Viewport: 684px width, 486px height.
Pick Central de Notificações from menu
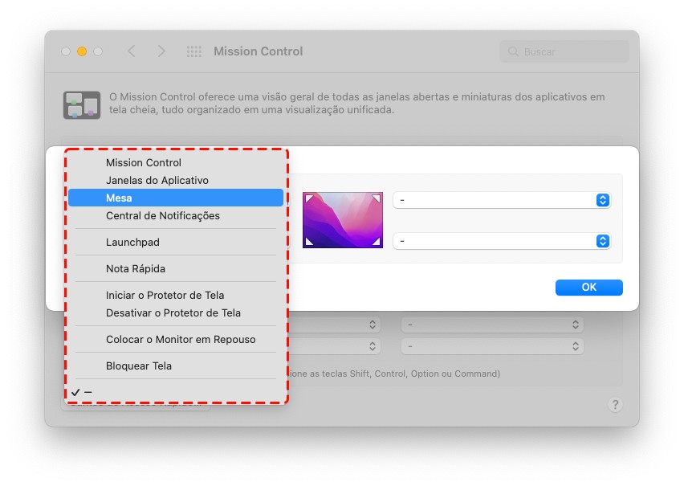(162, 215)
